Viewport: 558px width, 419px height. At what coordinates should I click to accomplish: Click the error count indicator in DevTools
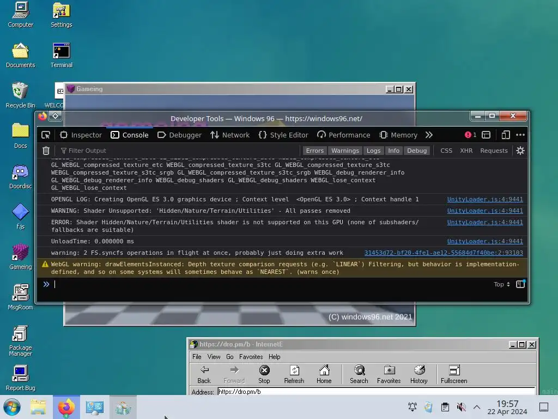470,135
